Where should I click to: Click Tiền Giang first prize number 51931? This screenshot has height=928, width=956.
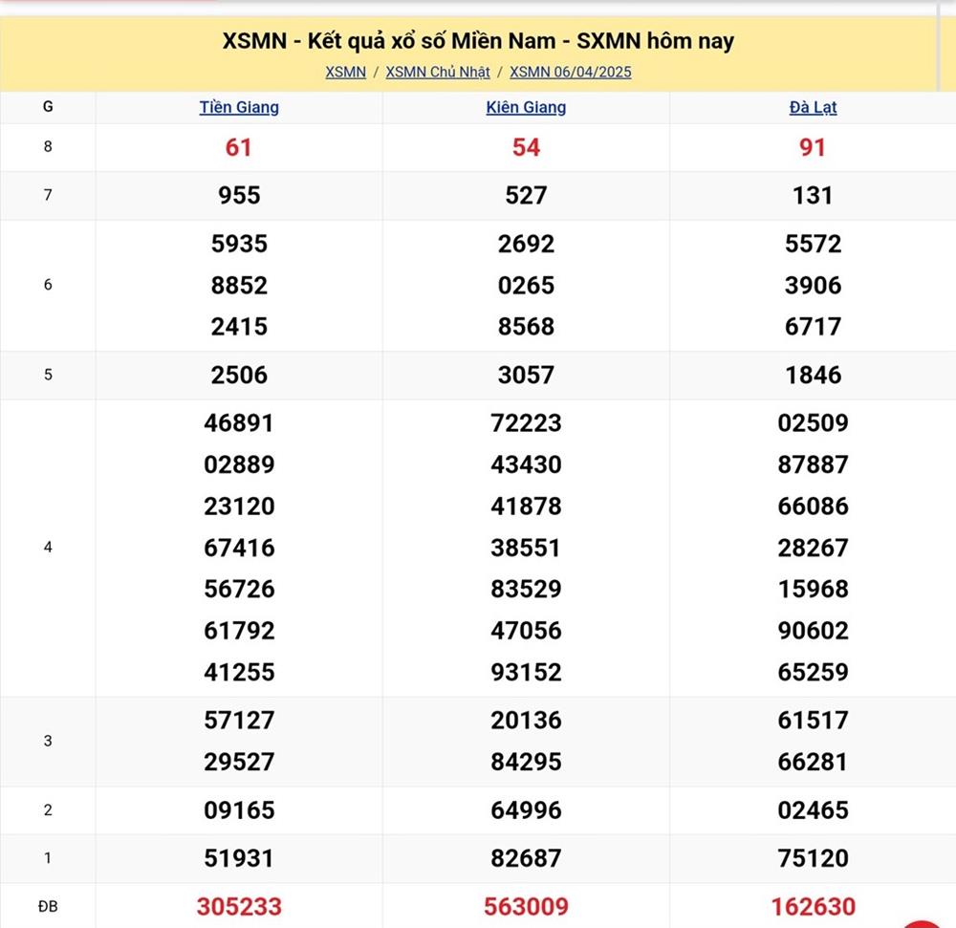239,858
